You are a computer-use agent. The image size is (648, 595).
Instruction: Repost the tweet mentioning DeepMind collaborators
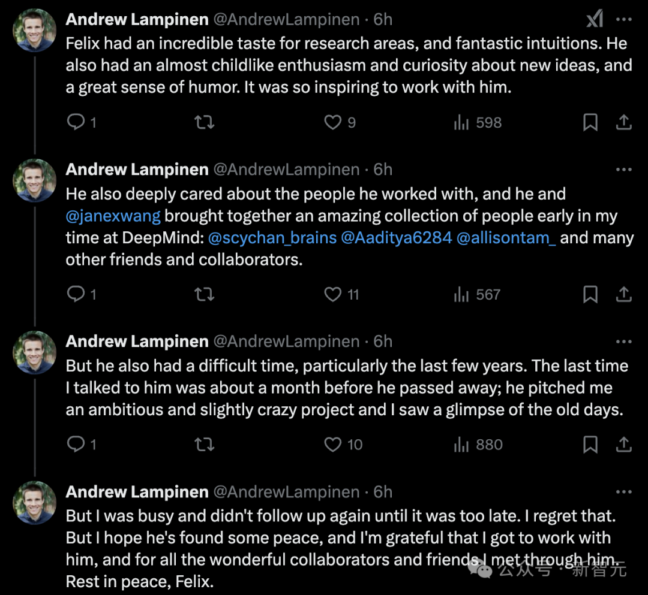tap(205, 294)
